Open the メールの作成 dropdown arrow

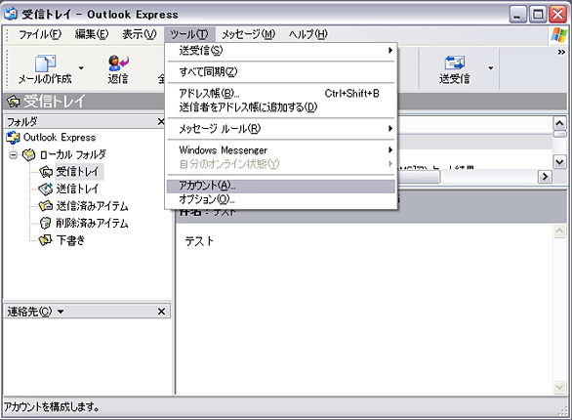pos(81,67)
